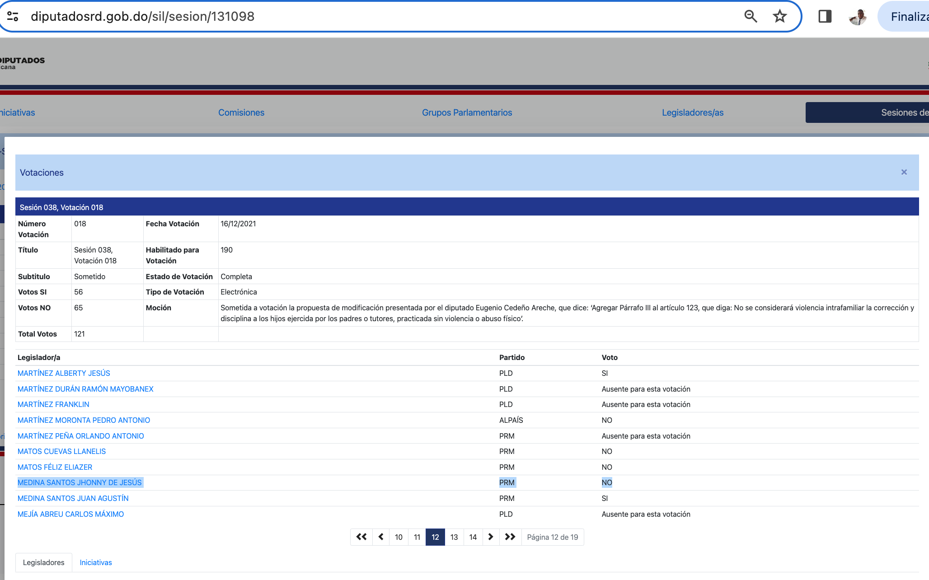This screenshot has width=929, height=580.
Task: Click the zoom magnifier icon in address bar
Action: (751, 17)
